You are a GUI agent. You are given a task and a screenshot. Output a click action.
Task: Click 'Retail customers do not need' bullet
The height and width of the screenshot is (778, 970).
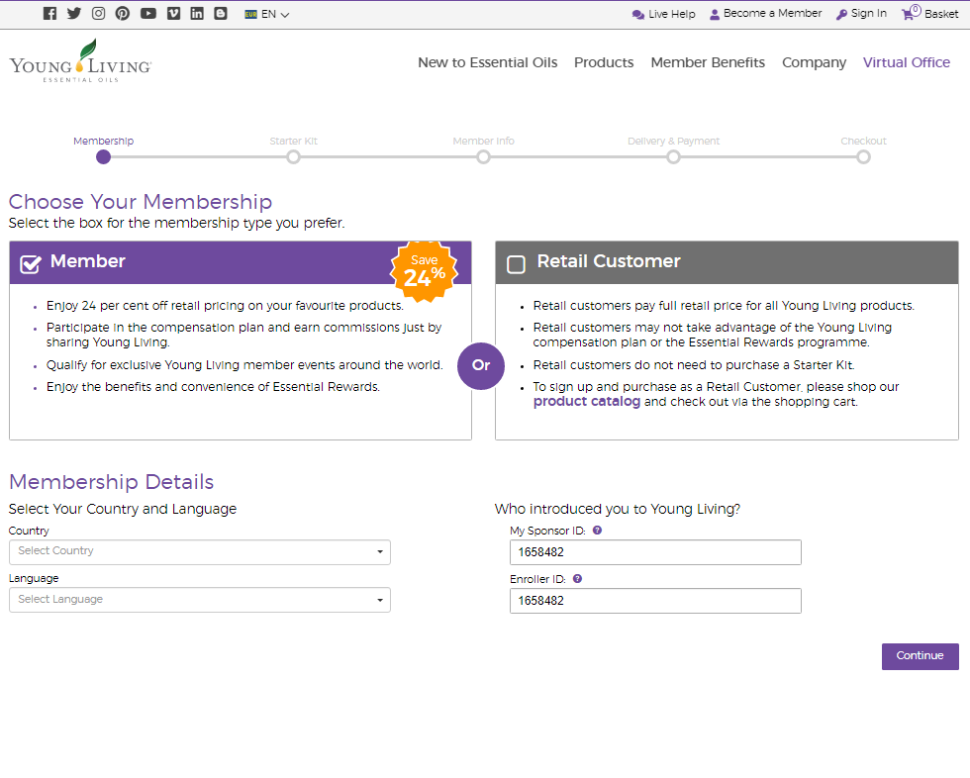pyautogui.click(x=694, y=365)
